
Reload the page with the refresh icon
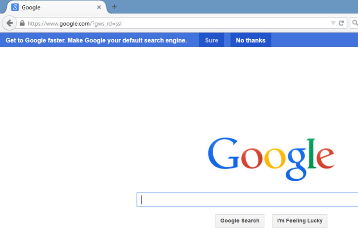(341, 23)
